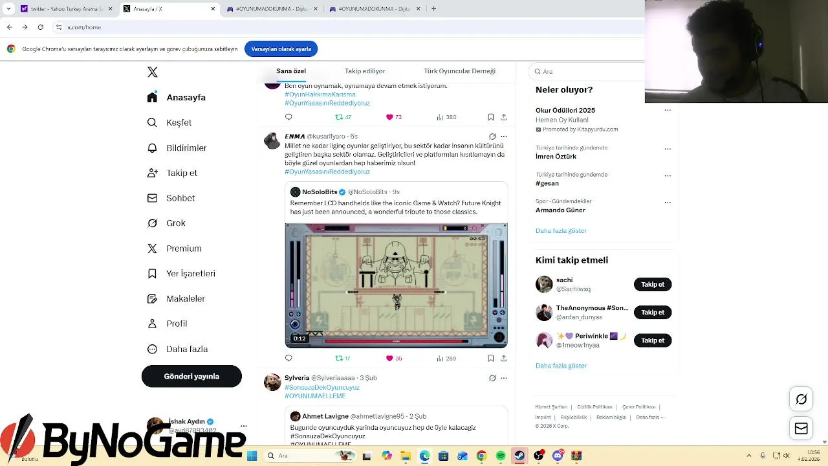This screenshot has height=466, width=828.
Task: Click the x.com/home address bar
Action: click(349, 27)
